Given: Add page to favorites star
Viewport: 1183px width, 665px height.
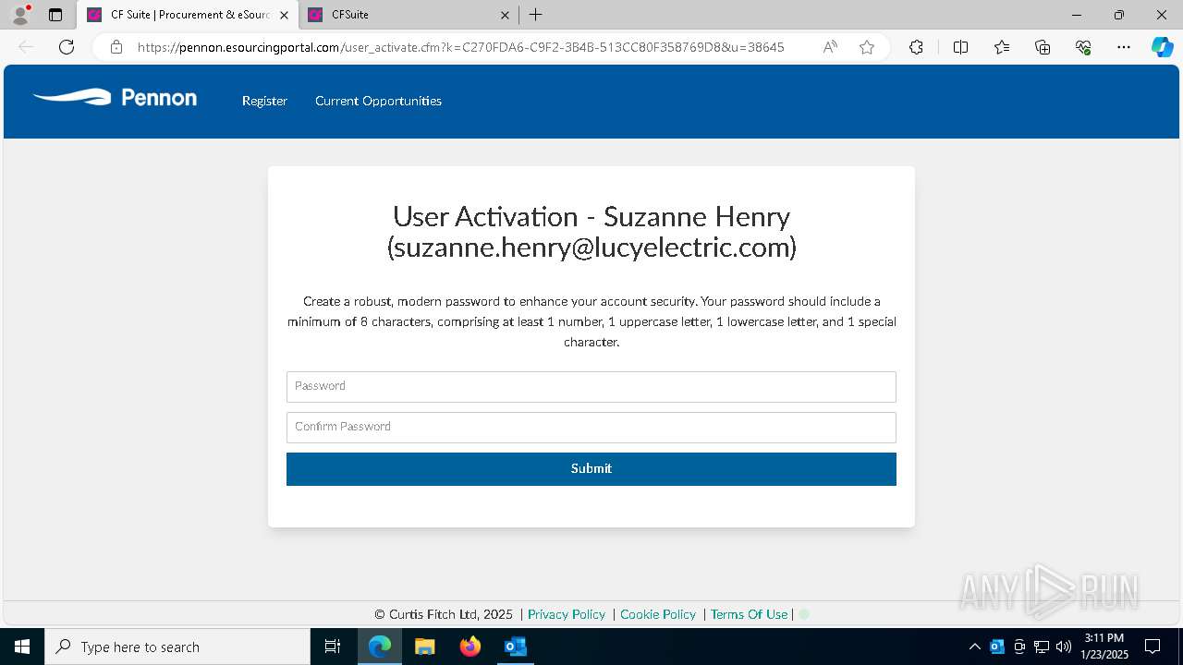Looking at the screenshot, I should coord(867,47).
